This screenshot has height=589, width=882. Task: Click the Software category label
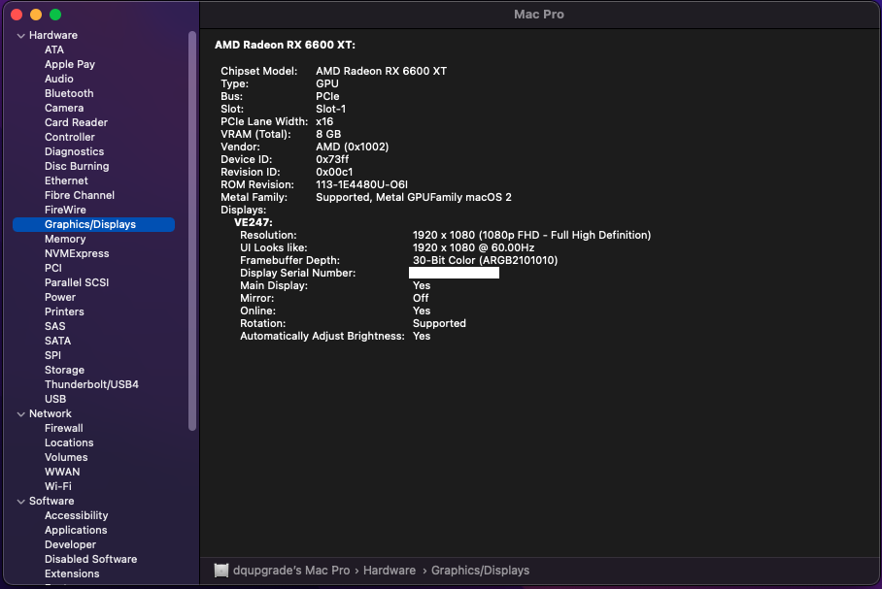click(x=51, y=501)
